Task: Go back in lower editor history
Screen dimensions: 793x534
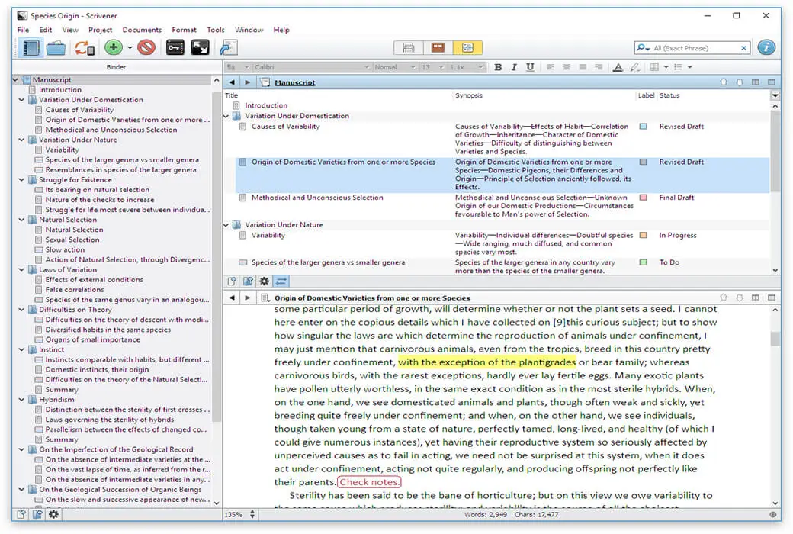Action: coord(232,298)
